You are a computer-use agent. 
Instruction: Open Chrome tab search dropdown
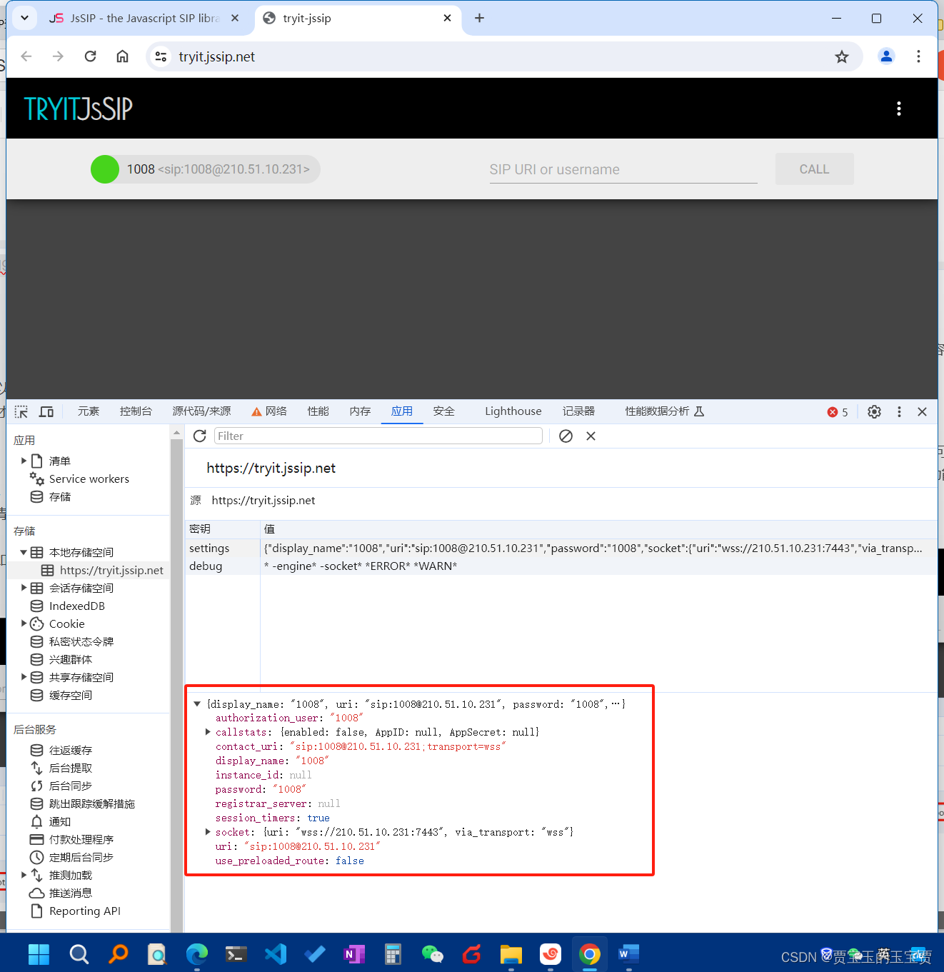tap(24, 18)
